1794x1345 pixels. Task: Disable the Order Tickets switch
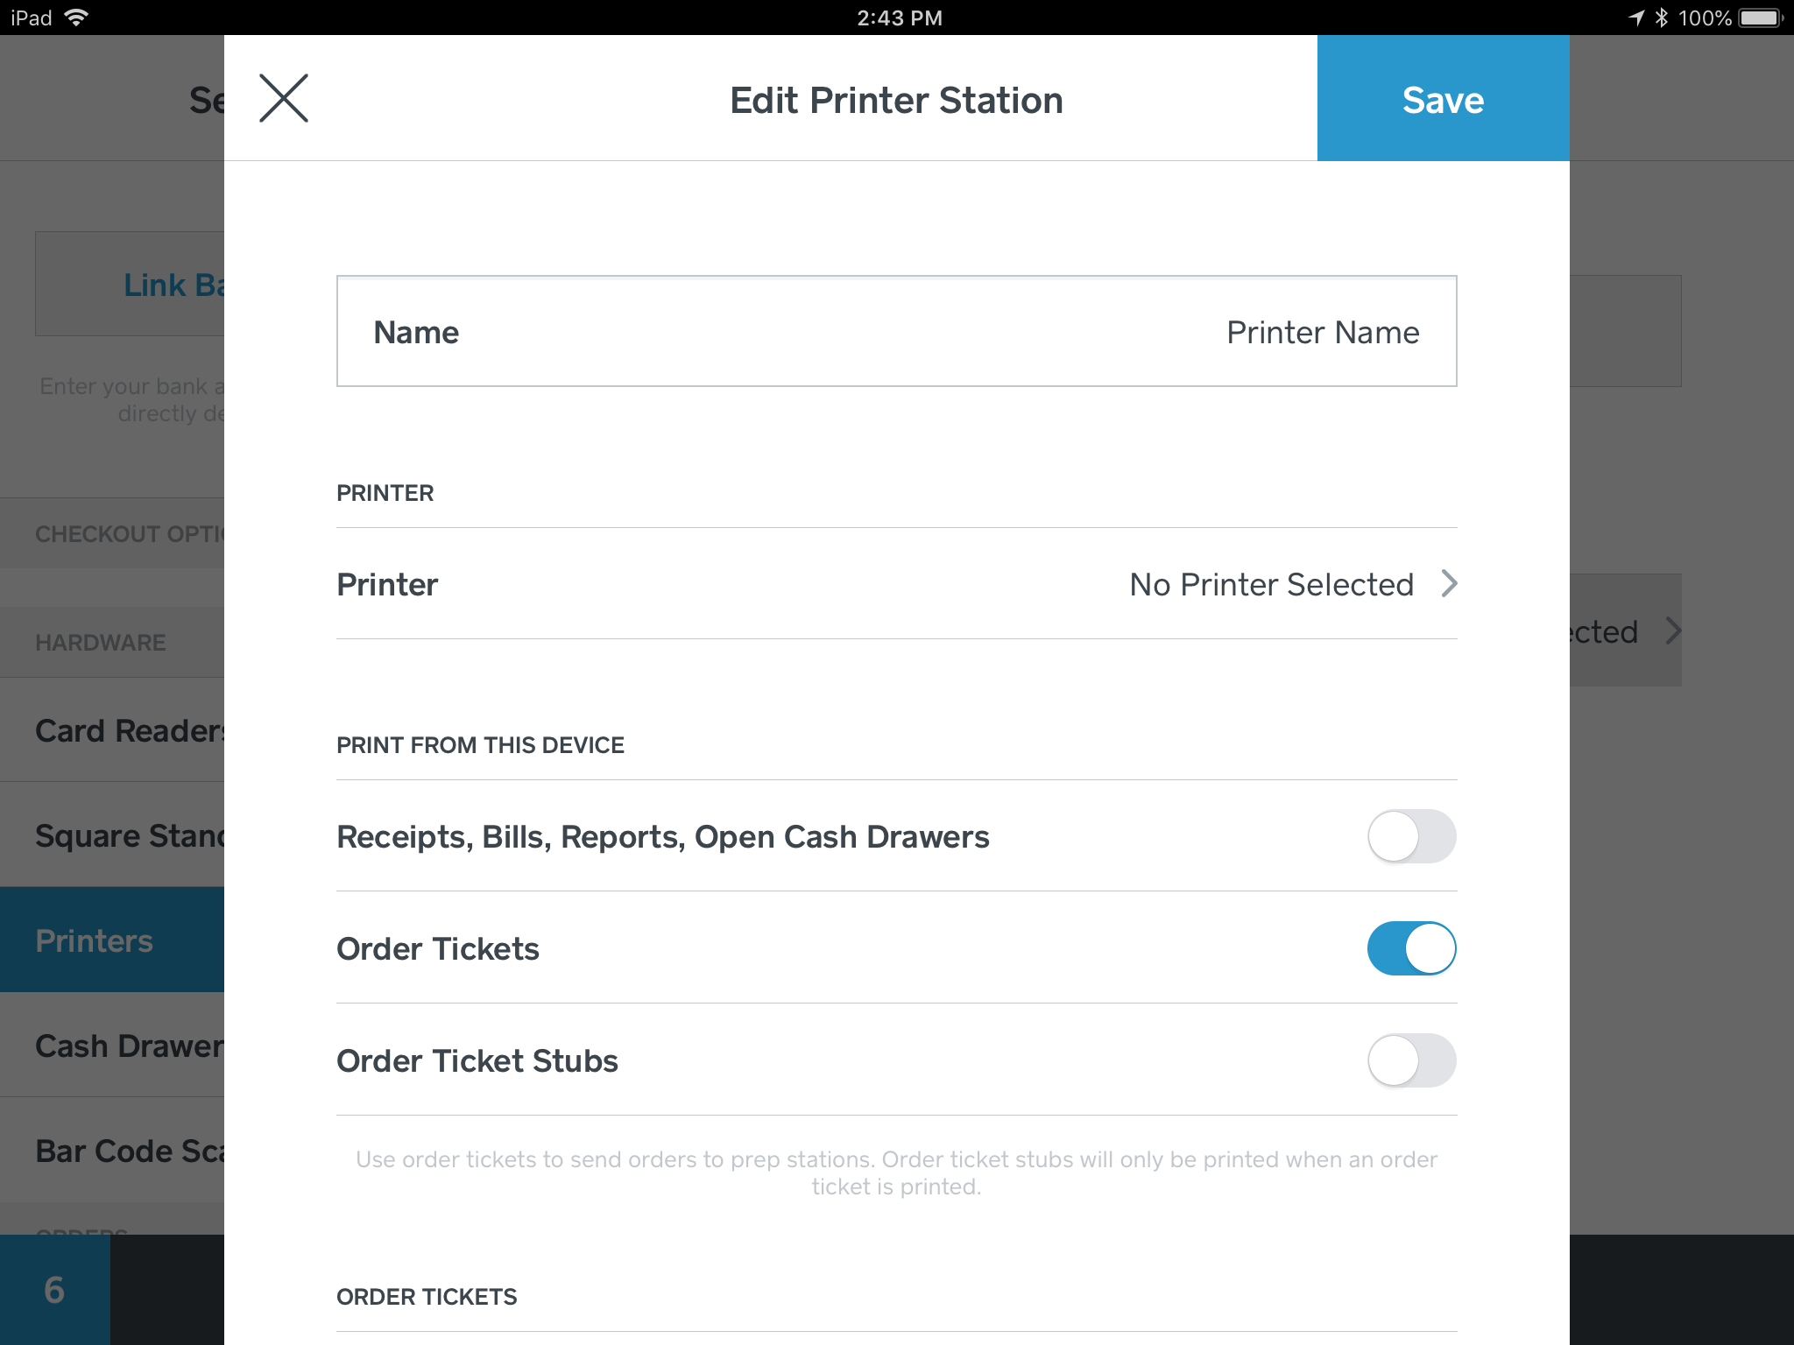click(x=1411, y=948)
